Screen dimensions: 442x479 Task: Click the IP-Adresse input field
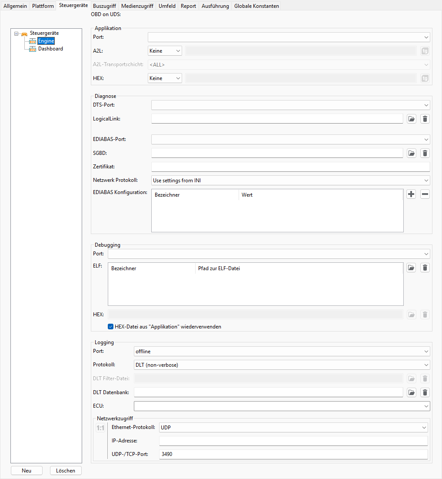point(293,441)
